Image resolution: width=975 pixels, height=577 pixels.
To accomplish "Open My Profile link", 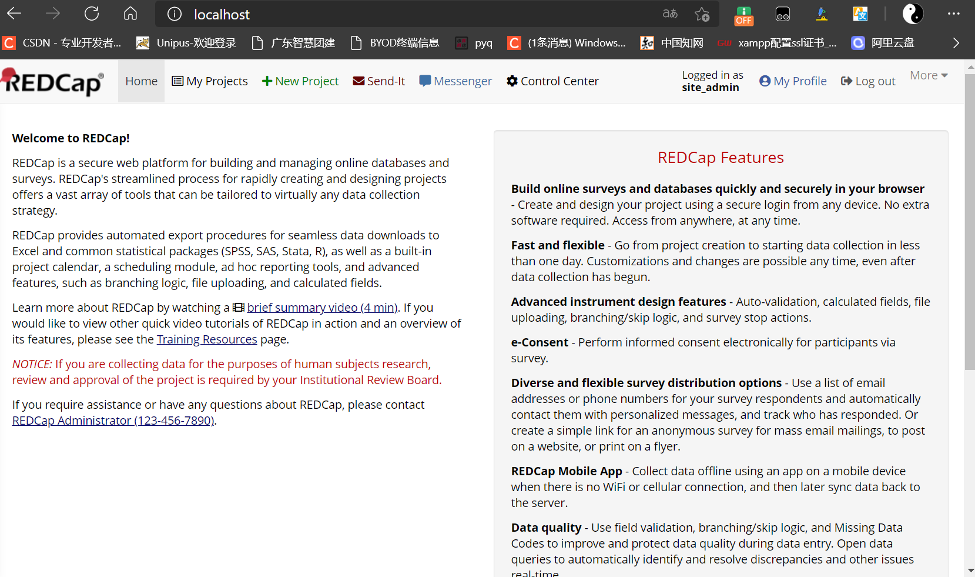I will (x=793, y=81).
